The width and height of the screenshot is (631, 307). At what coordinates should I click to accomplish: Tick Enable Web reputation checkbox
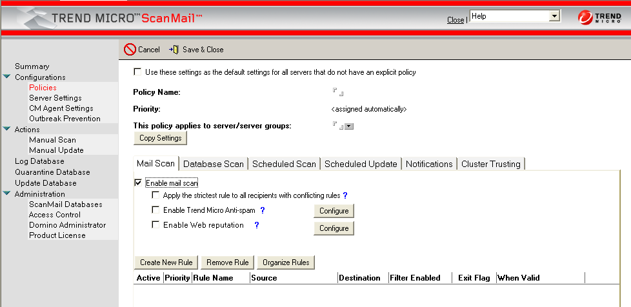[x=155, y=225]
